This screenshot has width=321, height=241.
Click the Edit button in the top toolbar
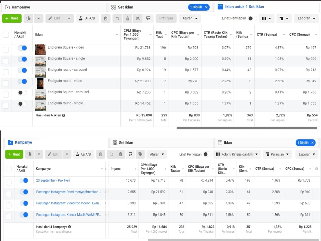coord(55,18)
